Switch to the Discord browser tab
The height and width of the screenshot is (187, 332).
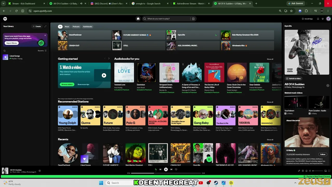coord(109,4)
